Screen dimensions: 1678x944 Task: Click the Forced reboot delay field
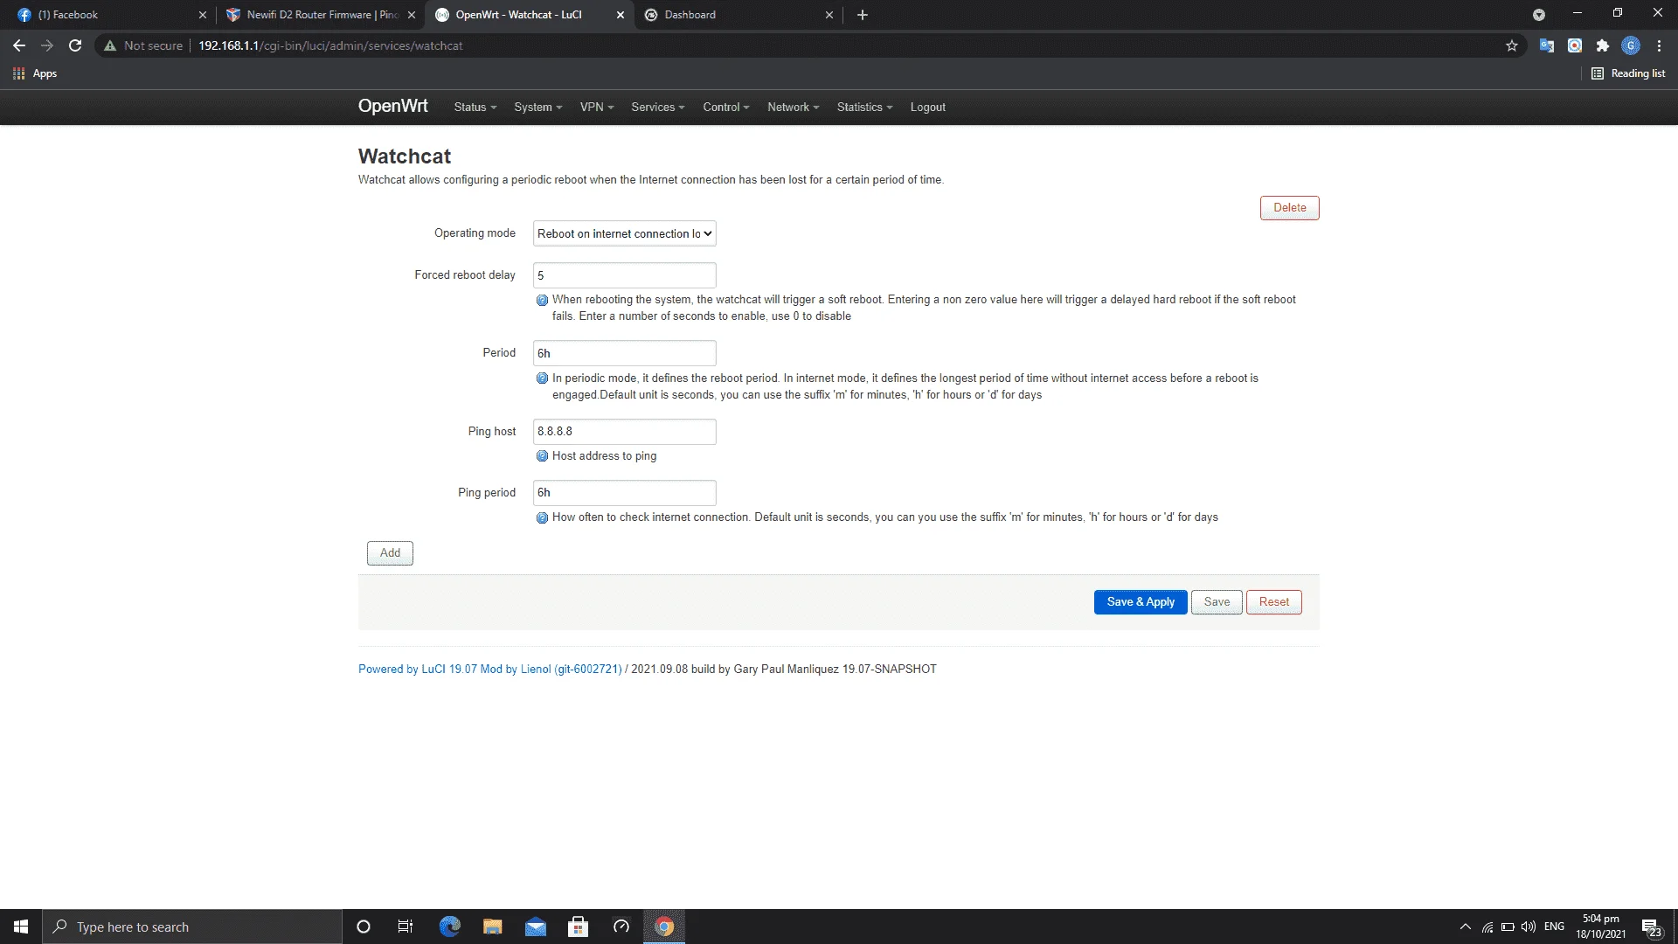[x=624, y=275]
